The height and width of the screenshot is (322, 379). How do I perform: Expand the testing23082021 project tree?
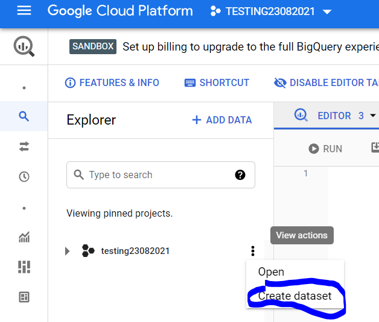68,251
